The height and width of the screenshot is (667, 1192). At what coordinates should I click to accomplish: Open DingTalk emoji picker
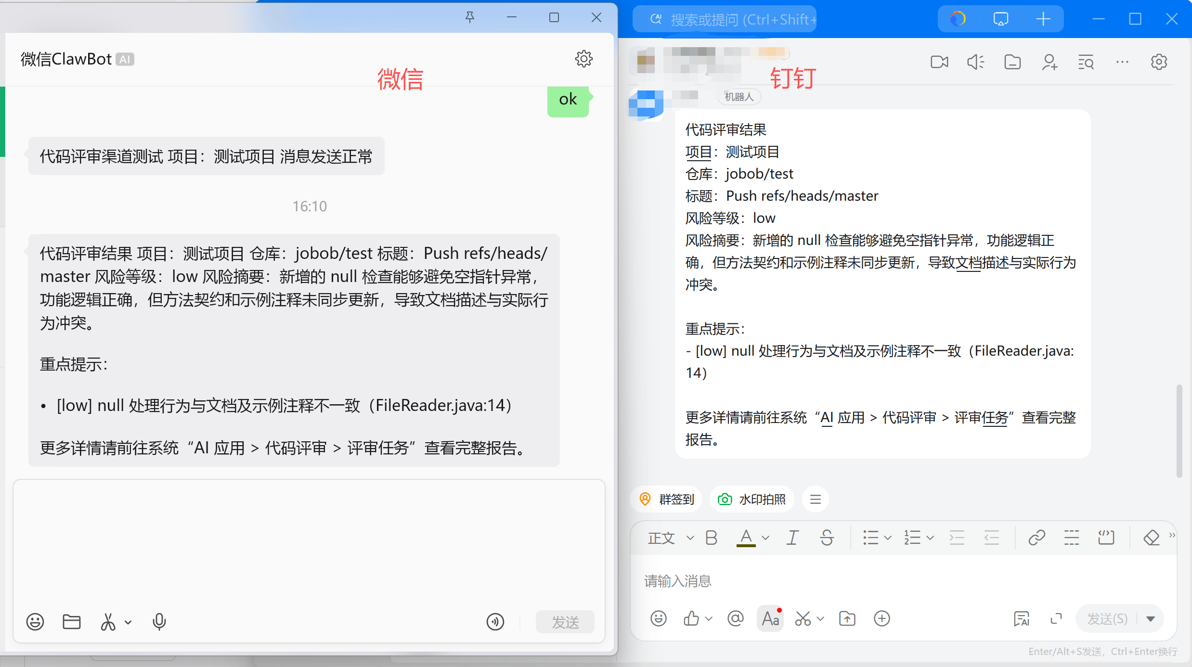658,618
